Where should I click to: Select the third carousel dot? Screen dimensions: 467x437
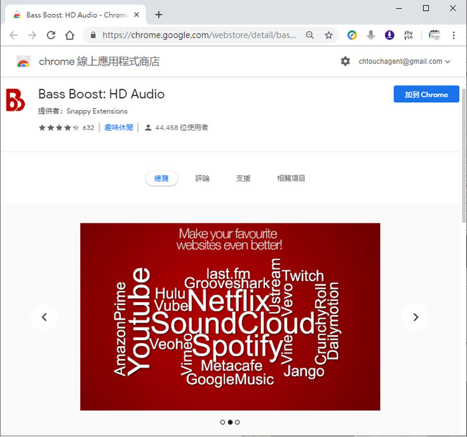237,422
